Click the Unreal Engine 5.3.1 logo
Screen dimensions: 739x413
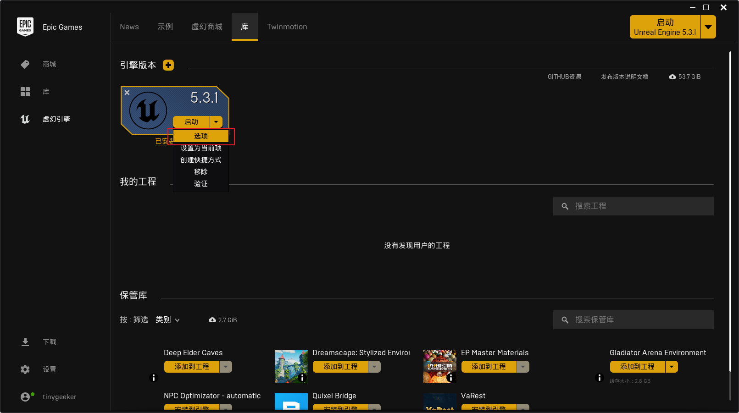pos(148,110)
